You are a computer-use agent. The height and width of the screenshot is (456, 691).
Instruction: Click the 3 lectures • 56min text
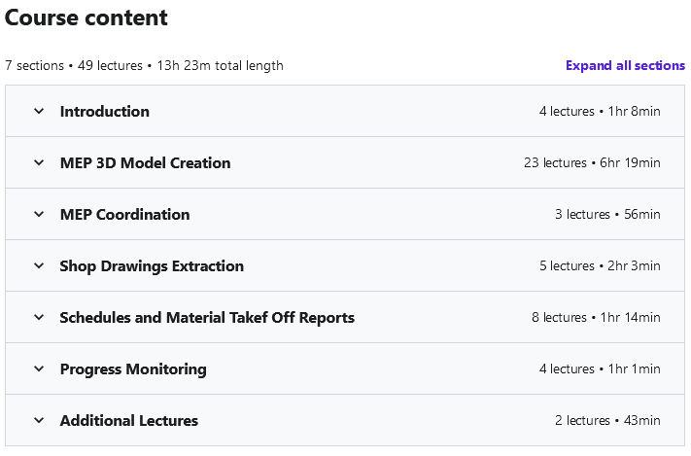(607, 214)
